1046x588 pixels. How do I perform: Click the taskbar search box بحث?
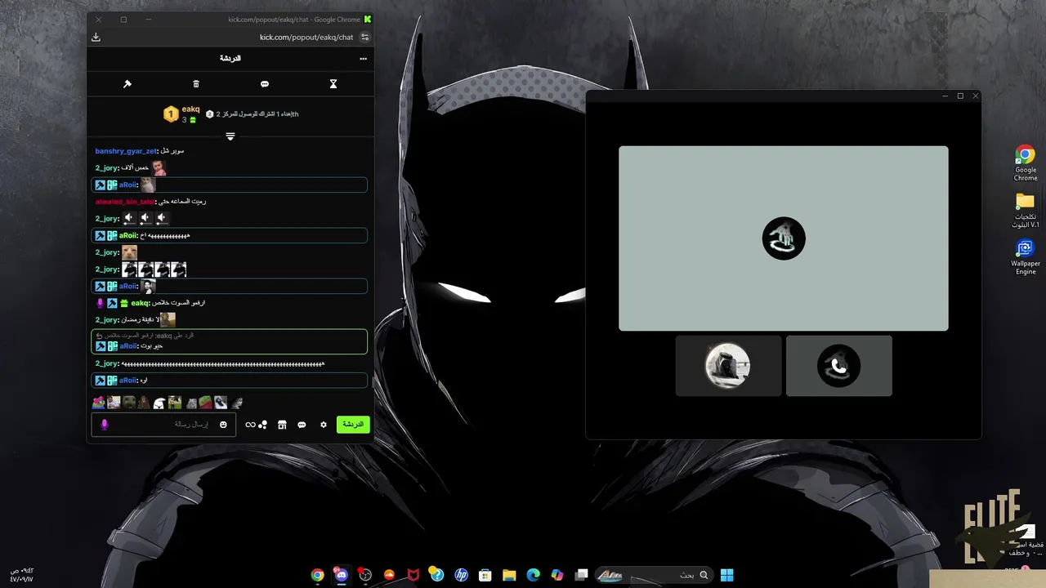click(654, 575)
